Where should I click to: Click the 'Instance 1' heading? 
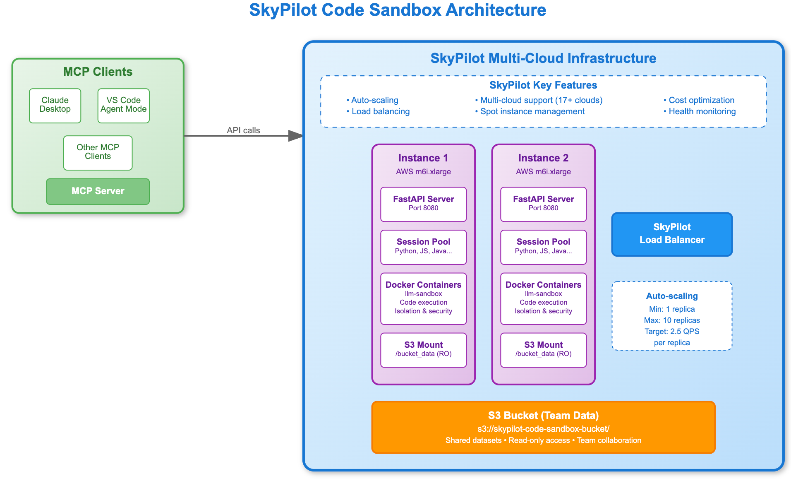(423, 158)
